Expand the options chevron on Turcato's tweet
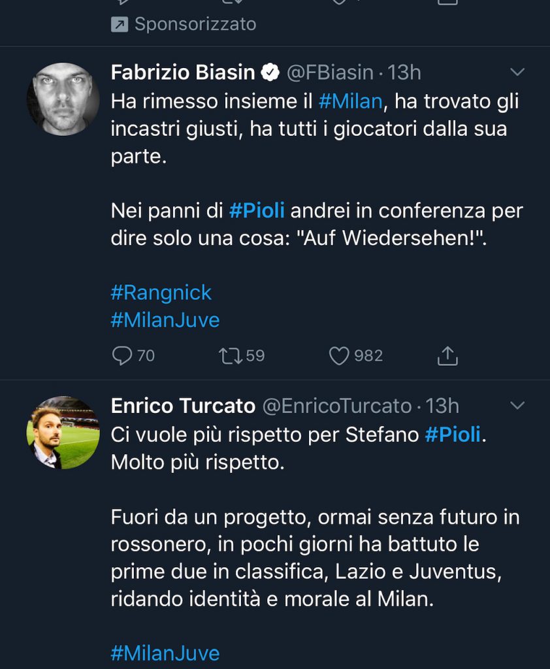 click(517, 406)
